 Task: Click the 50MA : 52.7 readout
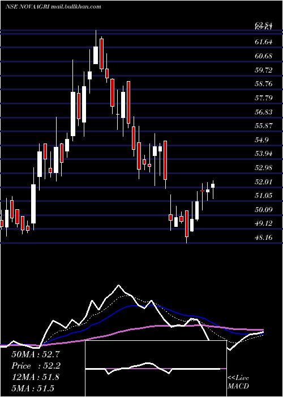tap(36, 354)
